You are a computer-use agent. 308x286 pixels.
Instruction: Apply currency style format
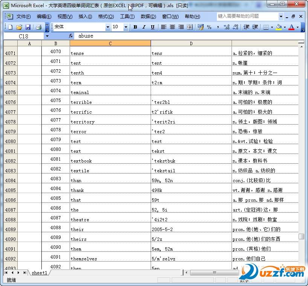point(201,27)
